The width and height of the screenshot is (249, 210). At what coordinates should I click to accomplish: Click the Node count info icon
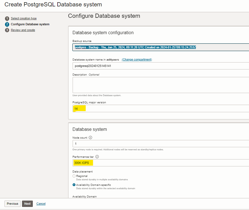(x=90, y=137)
